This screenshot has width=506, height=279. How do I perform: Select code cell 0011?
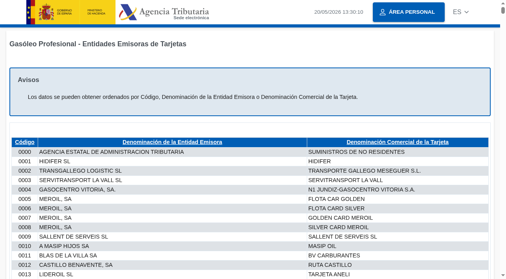pyautogui.click(x=25, y=255)
